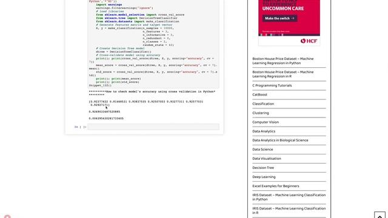Open C Programming Tutorials category
This screenshot has width=388, height=218.
tap(272, 85)
